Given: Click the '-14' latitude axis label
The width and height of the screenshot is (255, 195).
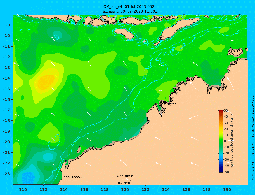Looking at the screenshot, I should click(x=6, y=78).
